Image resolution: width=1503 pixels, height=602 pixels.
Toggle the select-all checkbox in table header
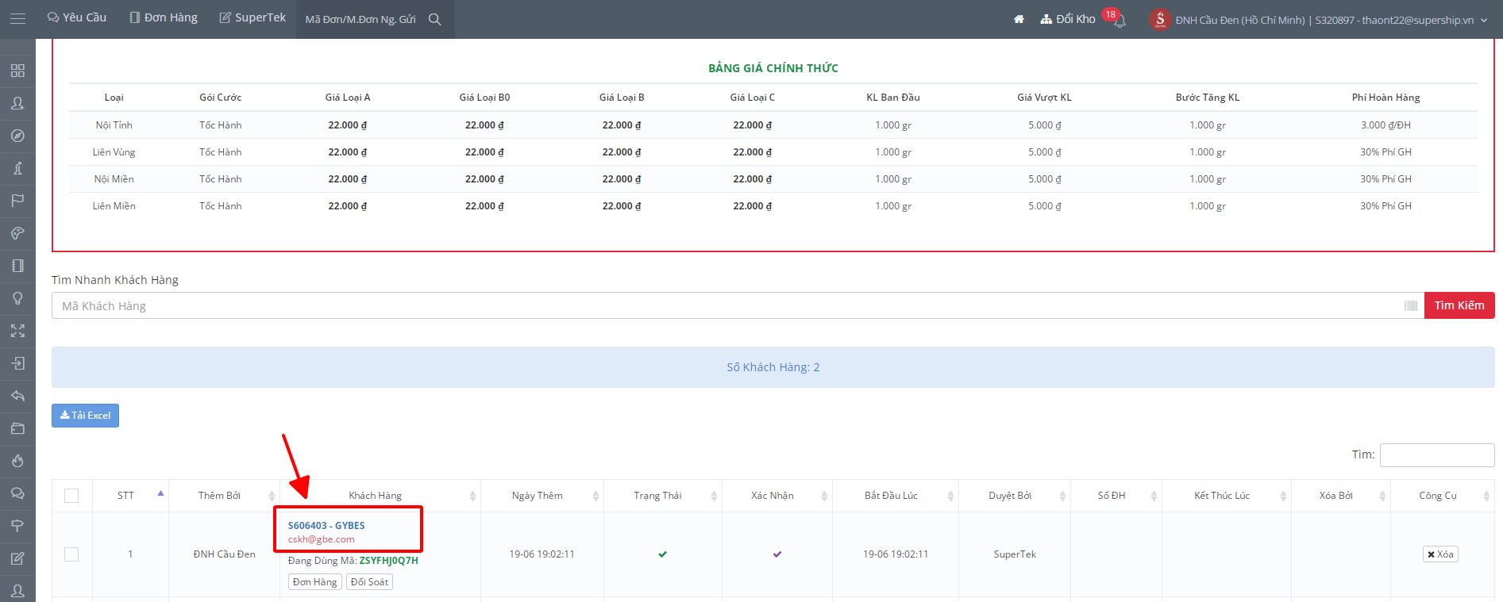[x=71, y=496]
